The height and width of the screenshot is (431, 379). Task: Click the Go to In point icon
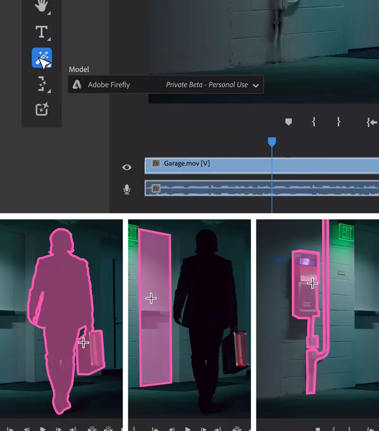click(371, 122)
